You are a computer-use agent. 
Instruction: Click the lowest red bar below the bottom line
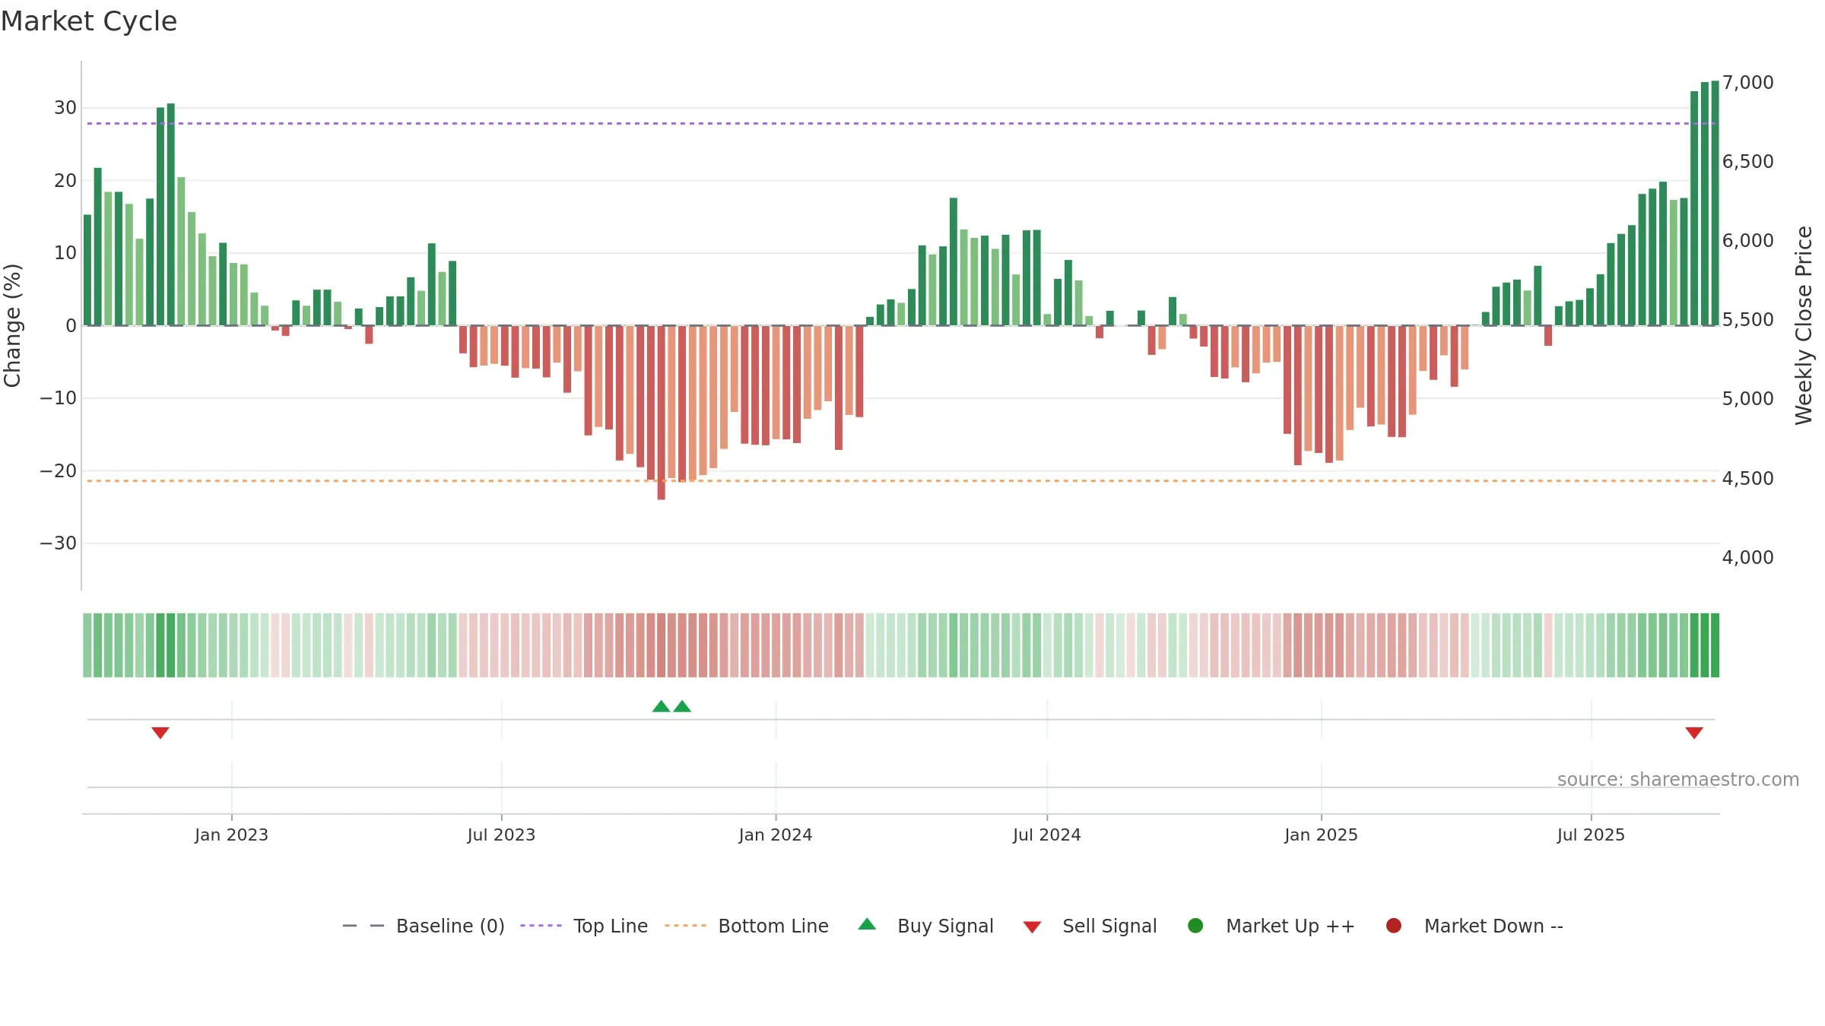point(662,413)
